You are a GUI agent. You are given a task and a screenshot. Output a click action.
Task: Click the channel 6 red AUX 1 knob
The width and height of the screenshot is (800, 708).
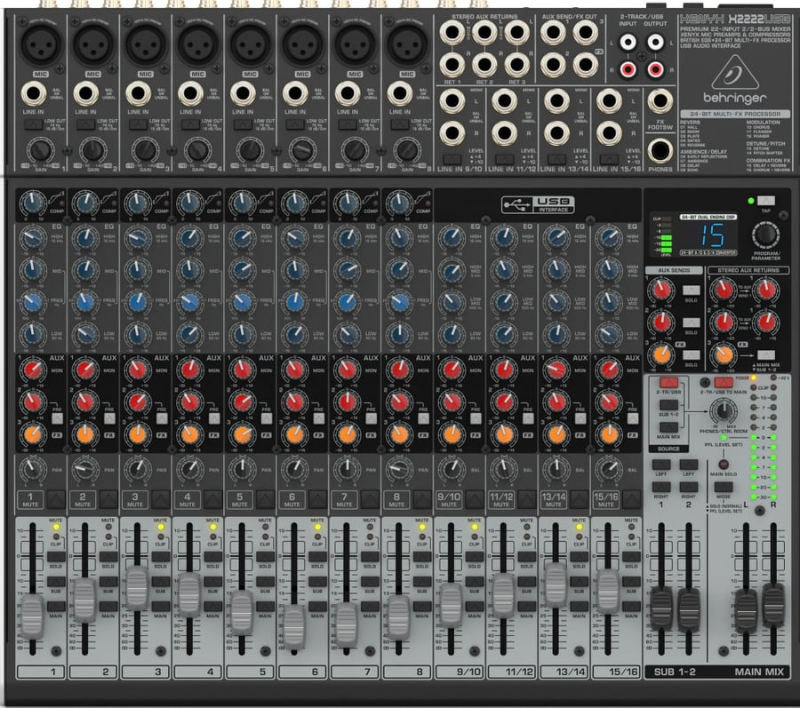click(294, 370)
